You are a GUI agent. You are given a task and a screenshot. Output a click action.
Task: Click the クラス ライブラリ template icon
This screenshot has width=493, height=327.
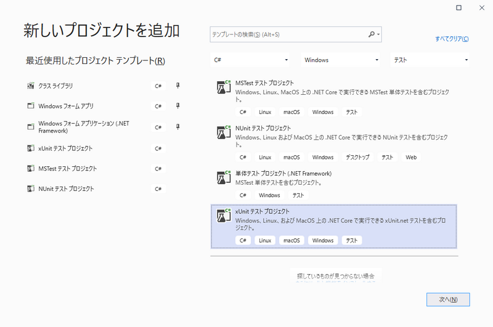pos(30,86)
